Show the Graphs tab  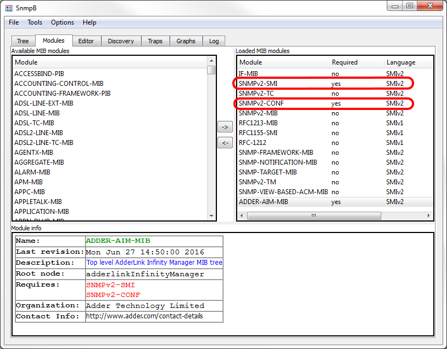pos(186,41)
